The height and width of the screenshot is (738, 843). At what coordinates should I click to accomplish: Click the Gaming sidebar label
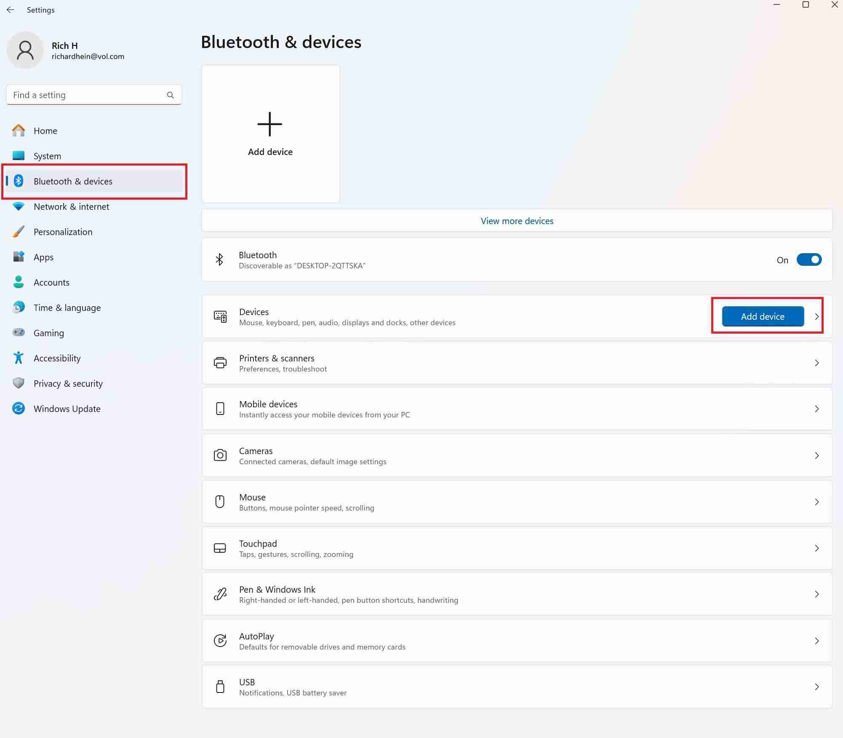(x=49, y=333)
